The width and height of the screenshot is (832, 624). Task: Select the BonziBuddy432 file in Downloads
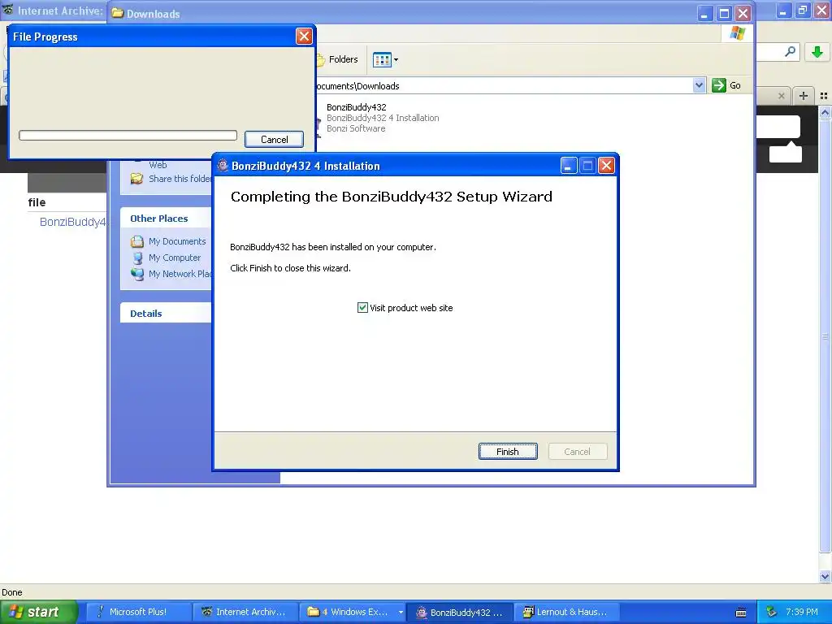coord(357,107)
